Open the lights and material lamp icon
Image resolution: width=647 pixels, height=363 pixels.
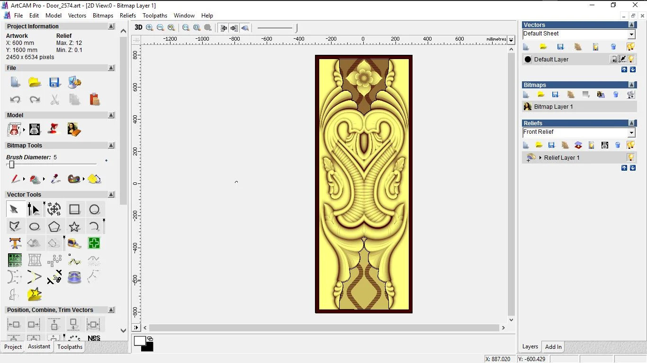coord(54,129)
